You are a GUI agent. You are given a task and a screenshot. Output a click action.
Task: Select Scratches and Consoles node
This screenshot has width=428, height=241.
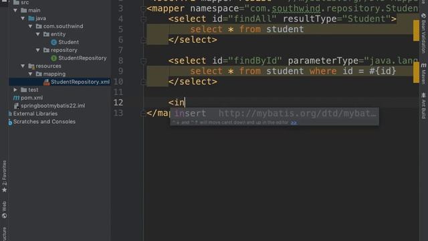44,121
